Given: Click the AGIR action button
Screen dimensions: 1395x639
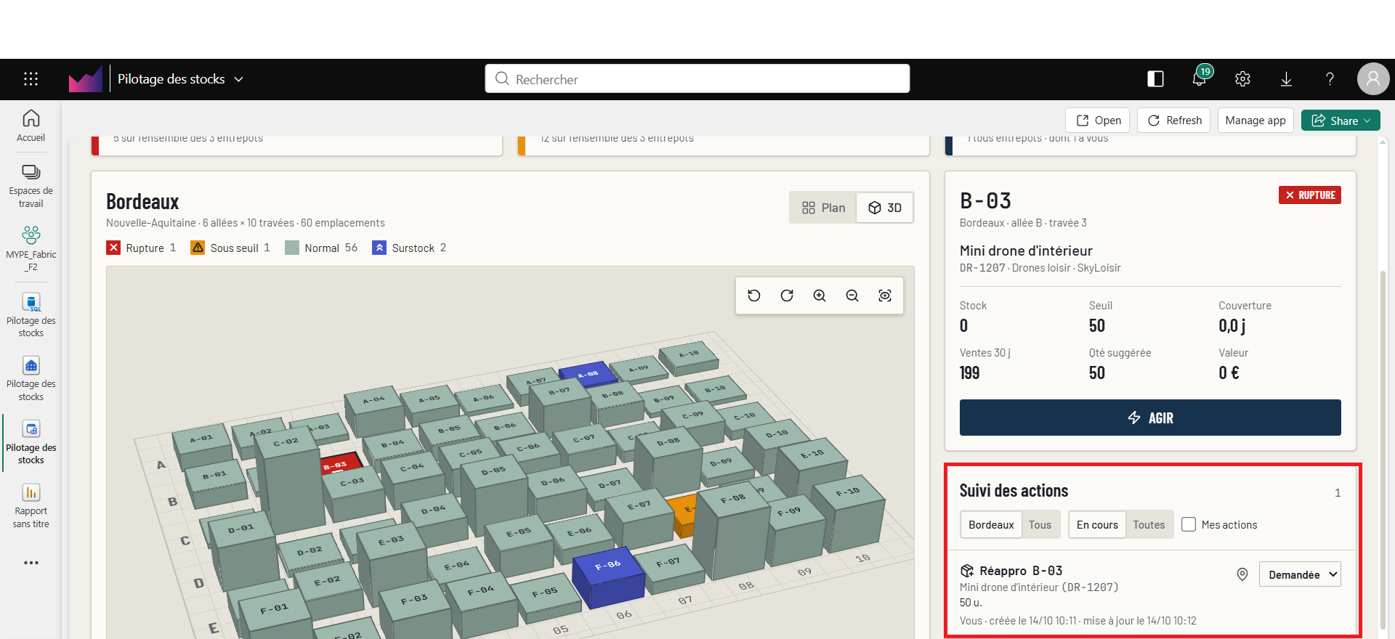Looking at the screenshot, I should pos(1150,418).
